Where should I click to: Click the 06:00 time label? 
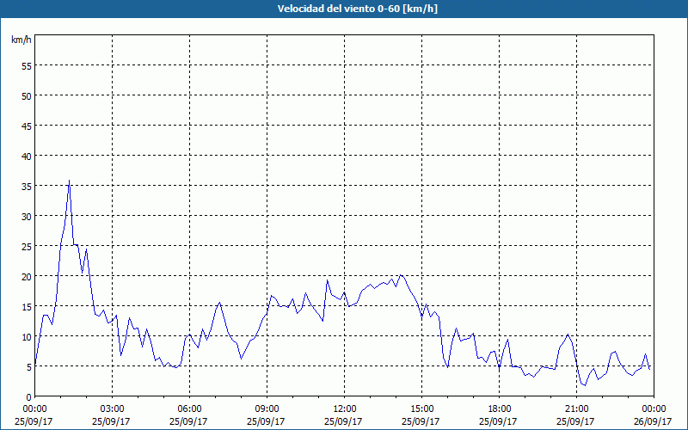click(x=189, y=409)
